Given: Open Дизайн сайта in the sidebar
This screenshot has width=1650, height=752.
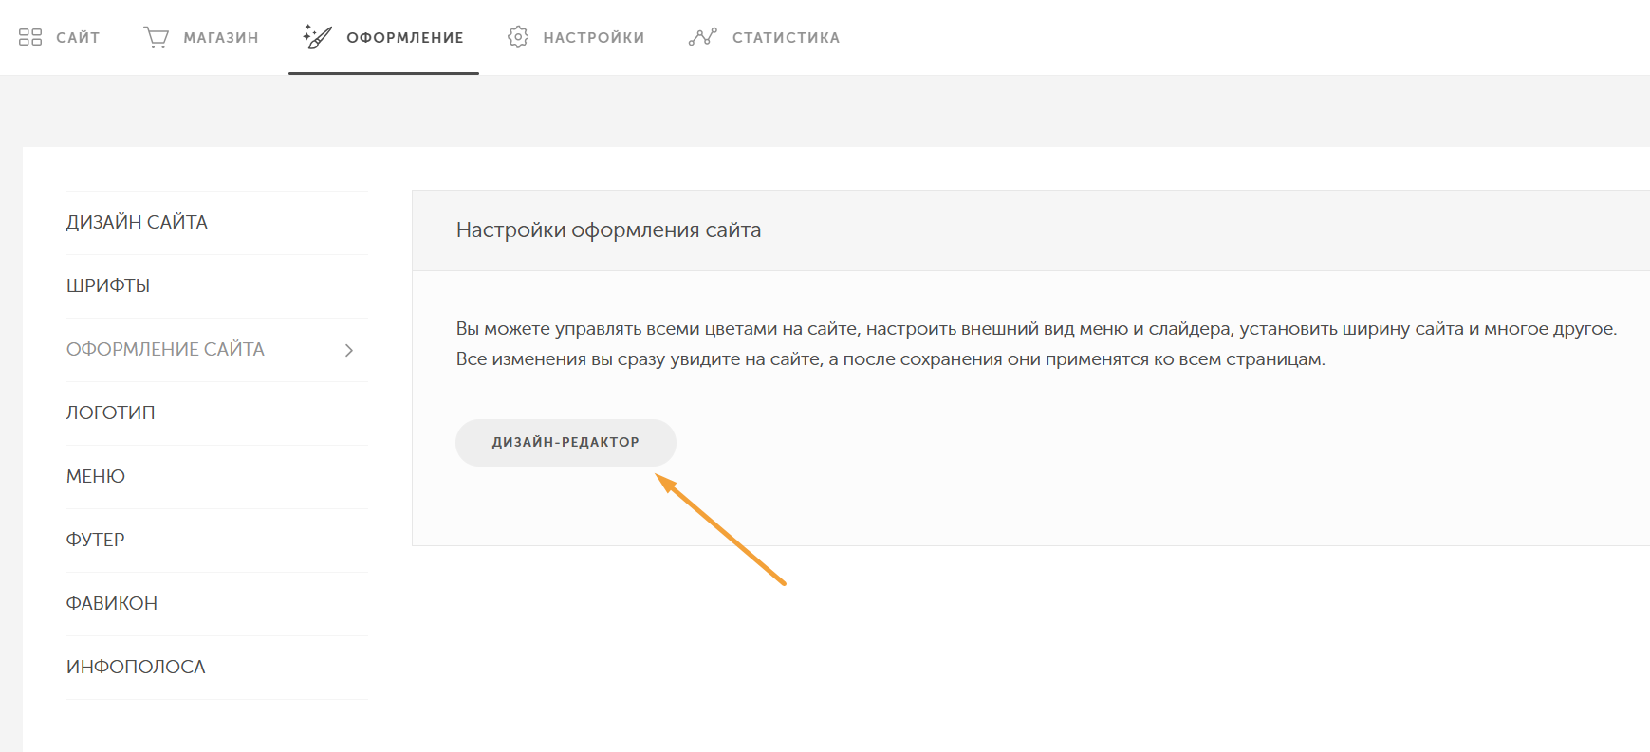Looking at the screenshot, I should tap(137, 222).
